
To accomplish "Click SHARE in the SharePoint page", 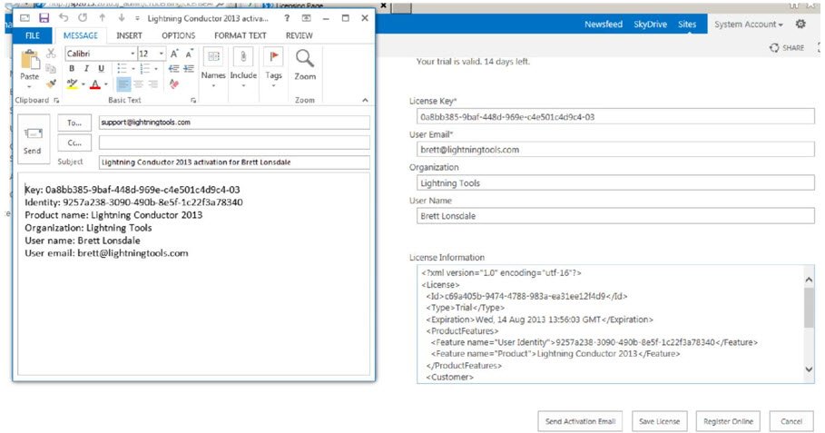I will click(x=787, y=47).
